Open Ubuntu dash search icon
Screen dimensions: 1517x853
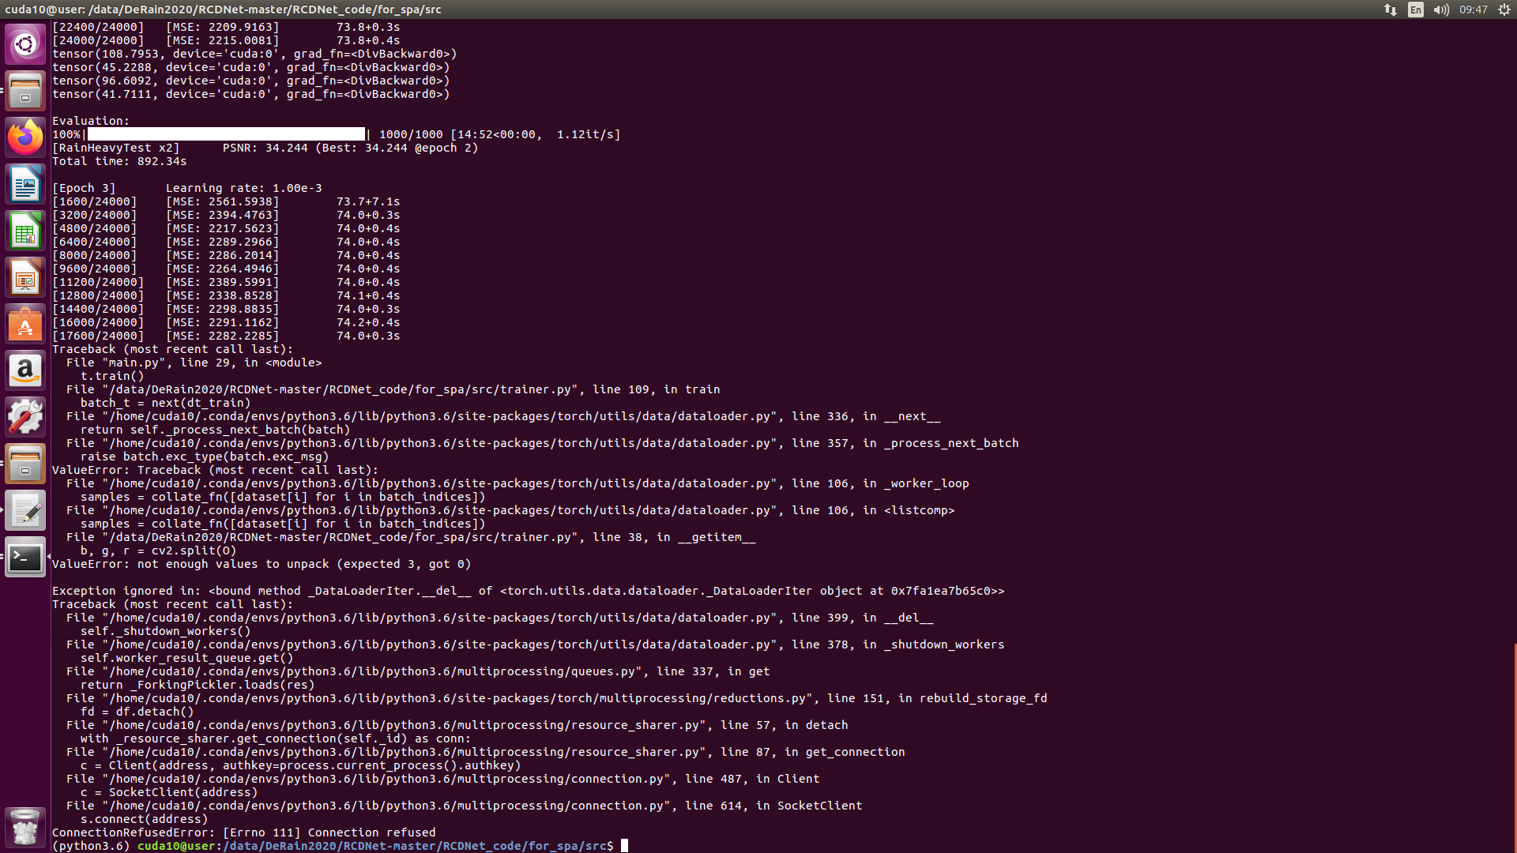[25, 43]
